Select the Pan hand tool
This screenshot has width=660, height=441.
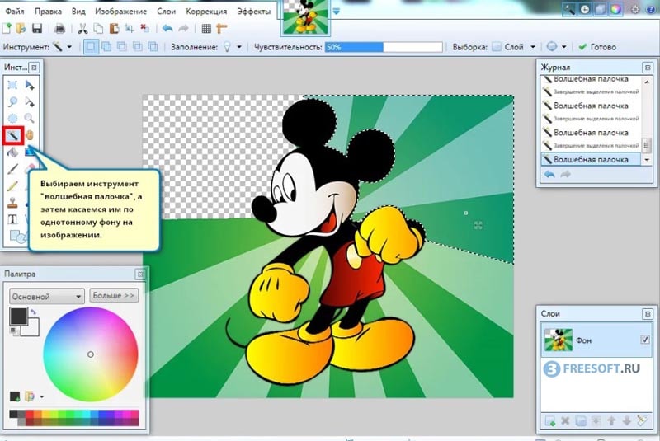pos(29,135)
